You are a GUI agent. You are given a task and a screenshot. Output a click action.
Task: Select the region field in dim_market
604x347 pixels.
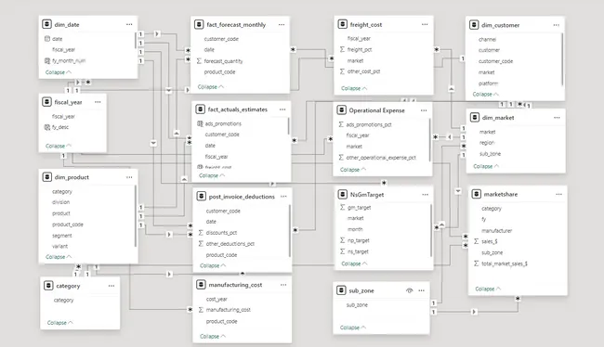(487, 142)
